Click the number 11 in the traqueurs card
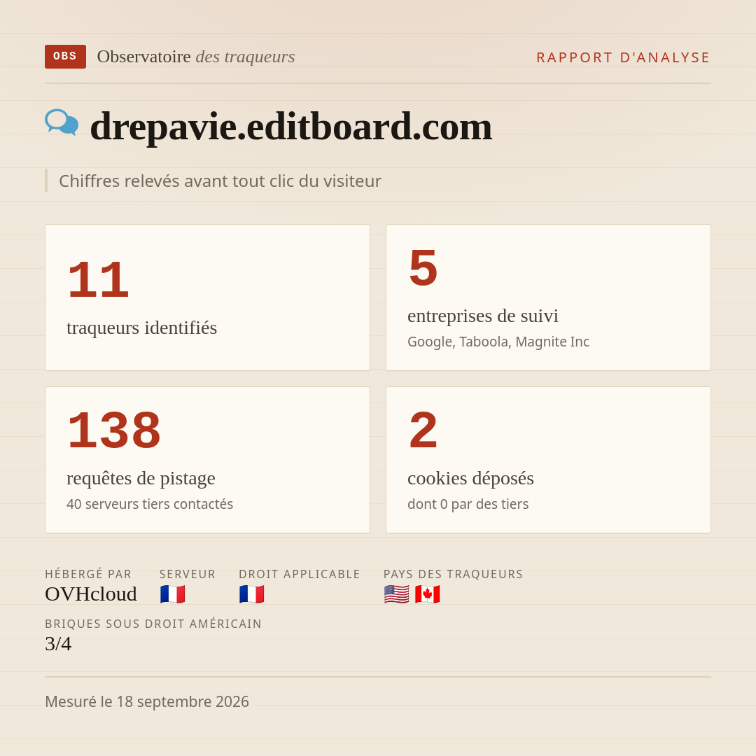The width and height of the screenshot is (756, 756). (x=98, y=279)
